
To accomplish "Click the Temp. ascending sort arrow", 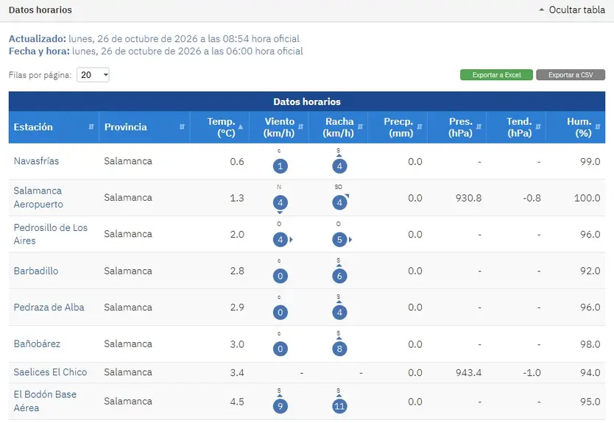I will point(241,127).
